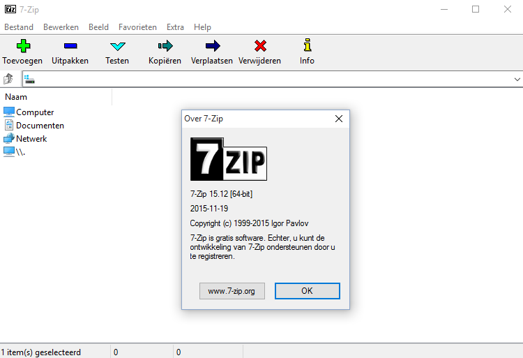
Task: Expand the address bar dropdown arrow
Action: (517, 80)
